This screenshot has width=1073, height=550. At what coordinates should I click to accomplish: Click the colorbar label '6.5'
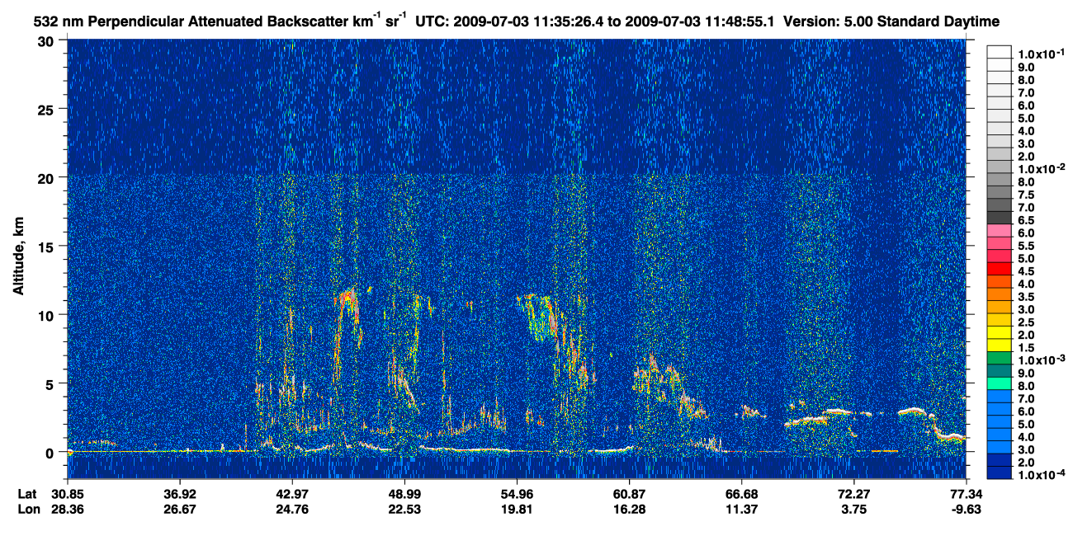point(1025,219)
